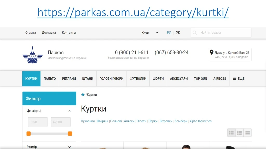Collapse the Цена filter section
This screenshot has height=149, width=266.
coord(69,111)
